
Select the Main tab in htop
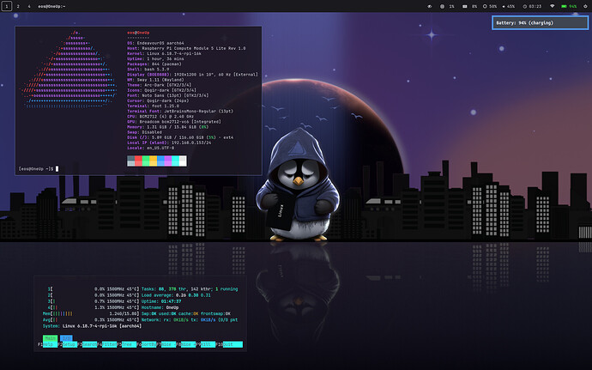pos(50,338)
